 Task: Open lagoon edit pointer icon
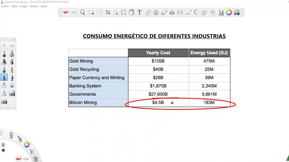pyautogui.click(x=32, y=151)
